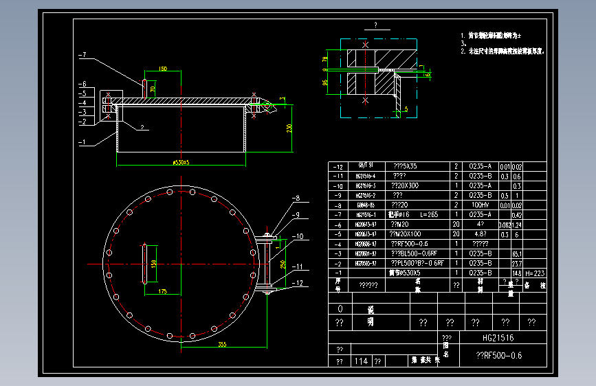This screenshot has width=596, height=386.
Task: Click technical note line 1 at top right
Action: [x=491, y=35]
